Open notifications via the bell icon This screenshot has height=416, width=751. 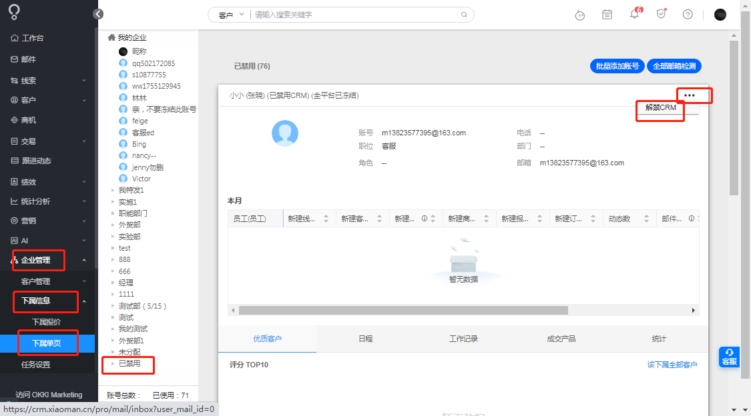pos(634,14)
